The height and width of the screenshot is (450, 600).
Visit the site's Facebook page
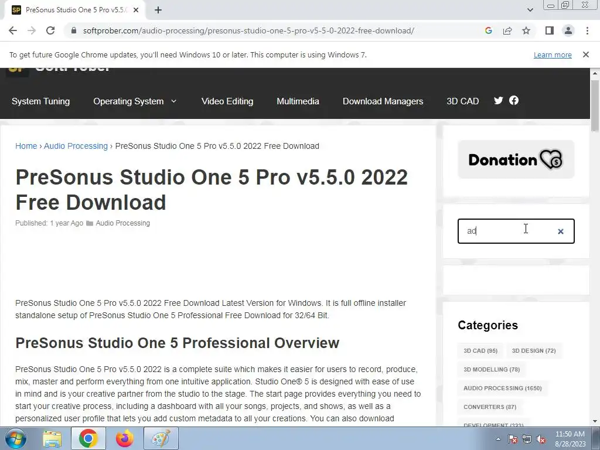[514, 100]
